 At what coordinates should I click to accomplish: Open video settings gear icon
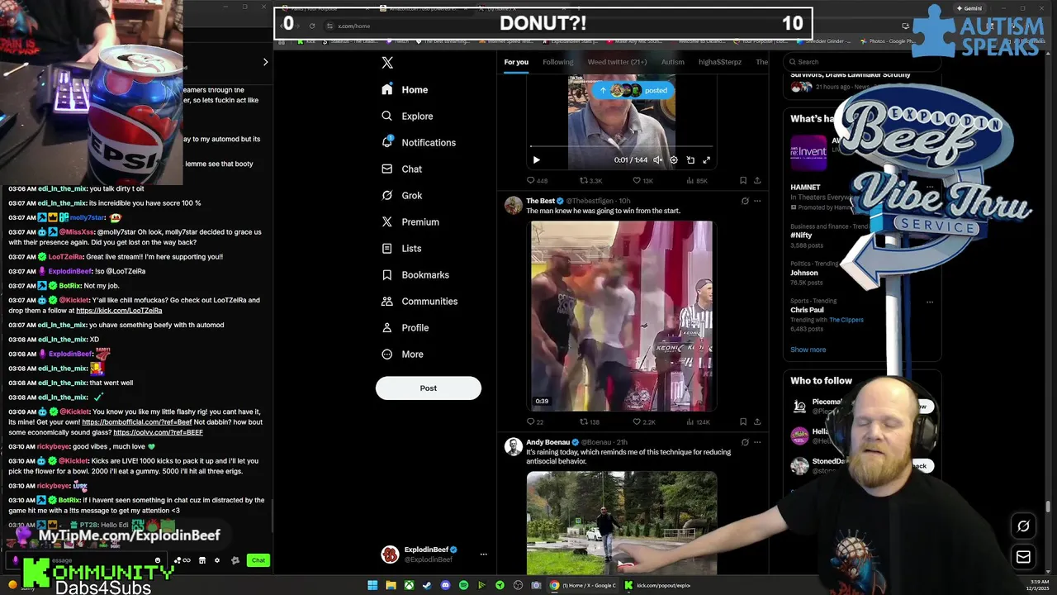click(x=674, y=160)
